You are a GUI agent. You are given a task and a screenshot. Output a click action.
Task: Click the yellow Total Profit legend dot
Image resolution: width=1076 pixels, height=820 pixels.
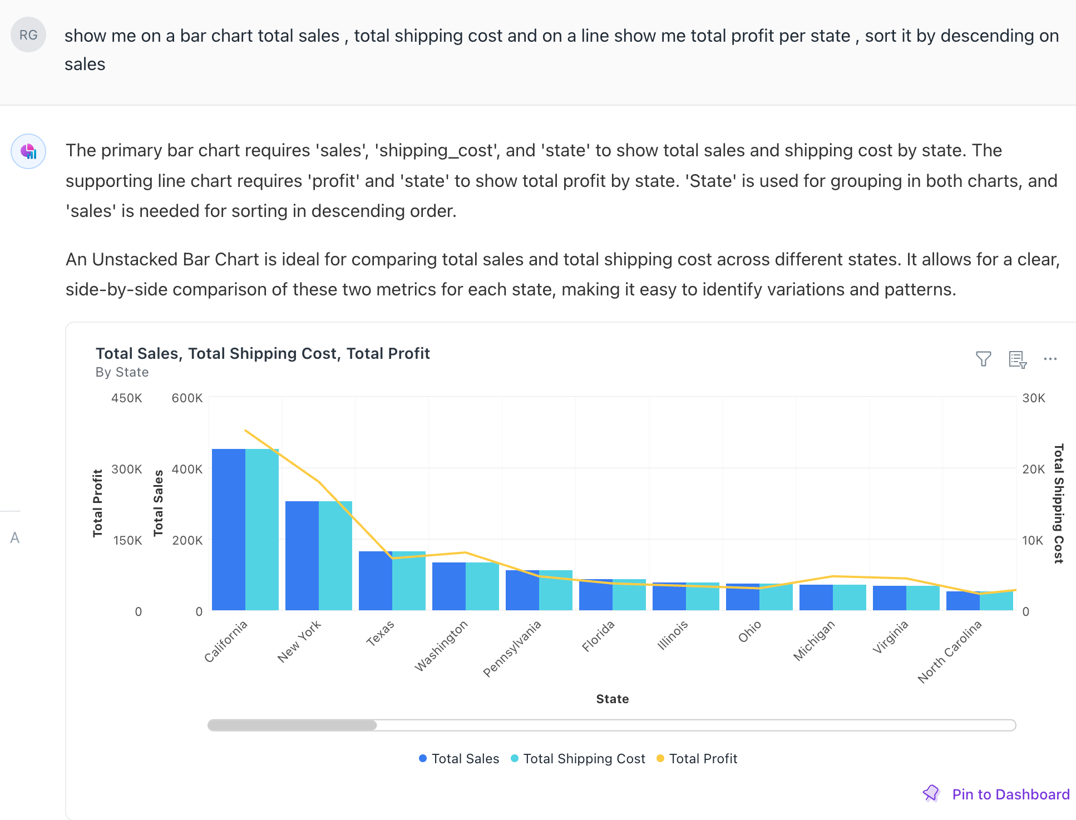[x=660, y=758]
